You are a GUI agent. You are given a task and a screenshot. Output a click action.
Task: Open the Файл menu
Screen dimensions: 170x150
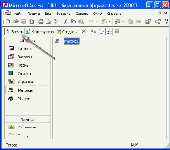[18, 14]
